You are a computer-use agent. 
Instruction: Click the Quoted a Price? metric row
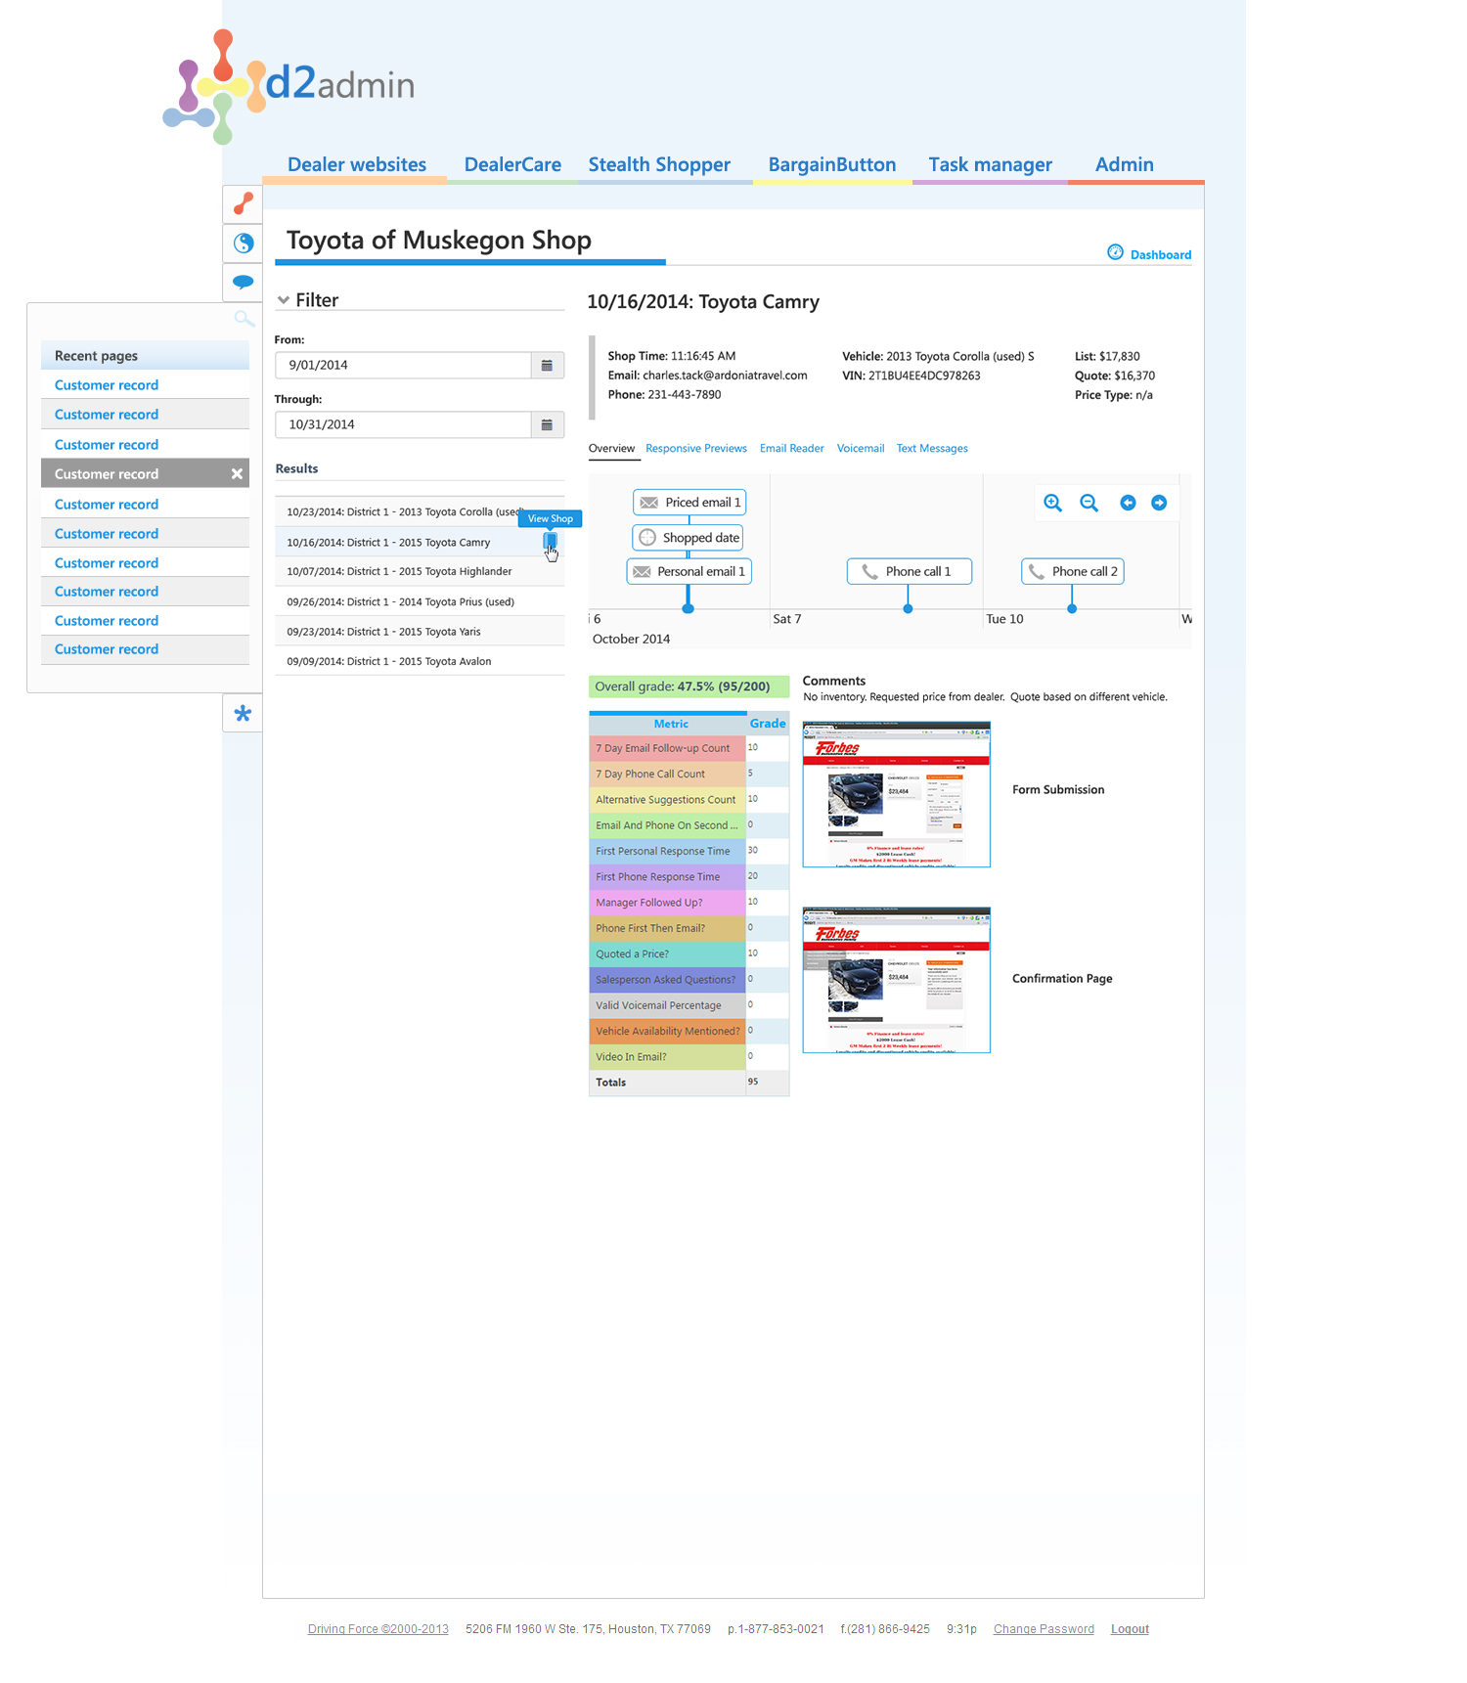coord(689,953)
